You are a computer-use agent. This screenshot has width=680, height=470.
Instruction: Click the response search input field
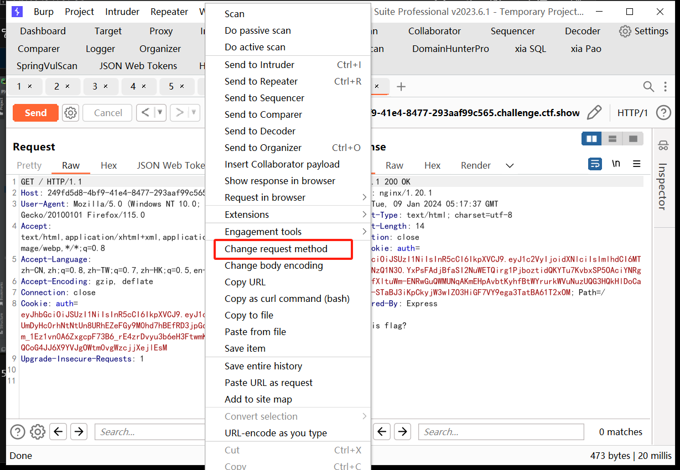tap(501, 432)
